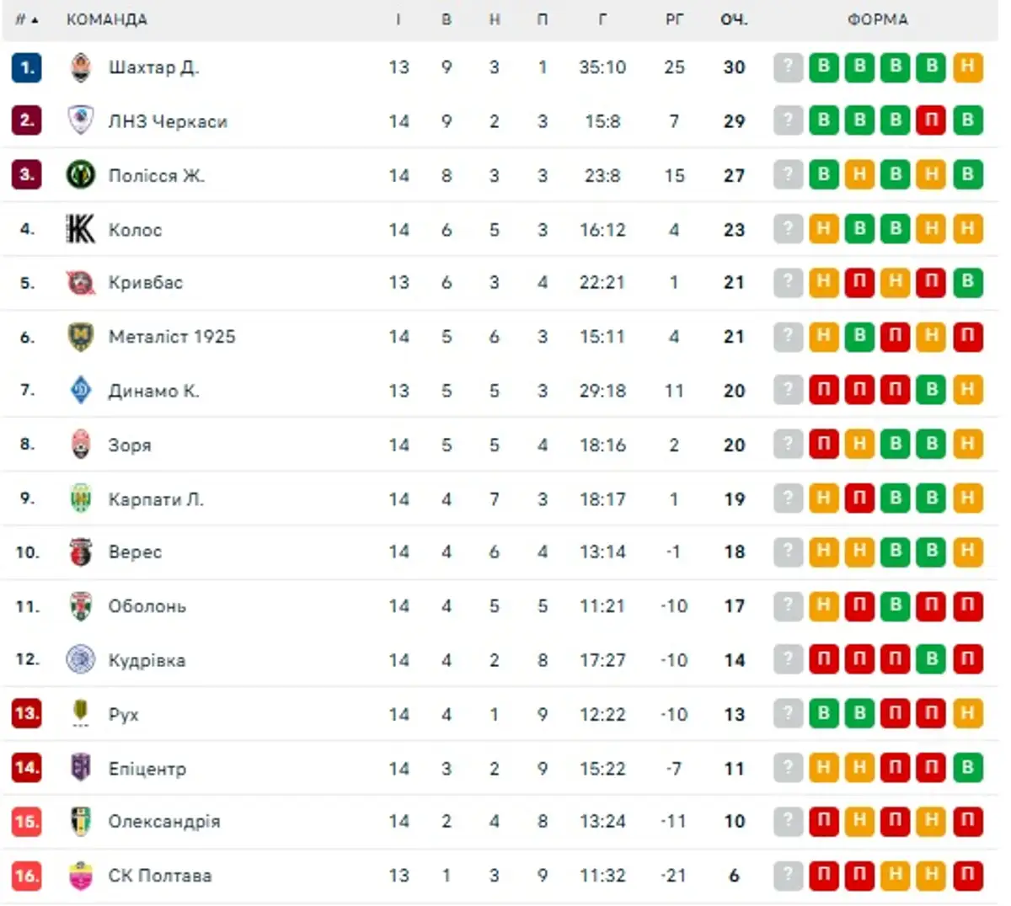
Task: Click the ФОРМА column header
Action: tap(878, 19)
